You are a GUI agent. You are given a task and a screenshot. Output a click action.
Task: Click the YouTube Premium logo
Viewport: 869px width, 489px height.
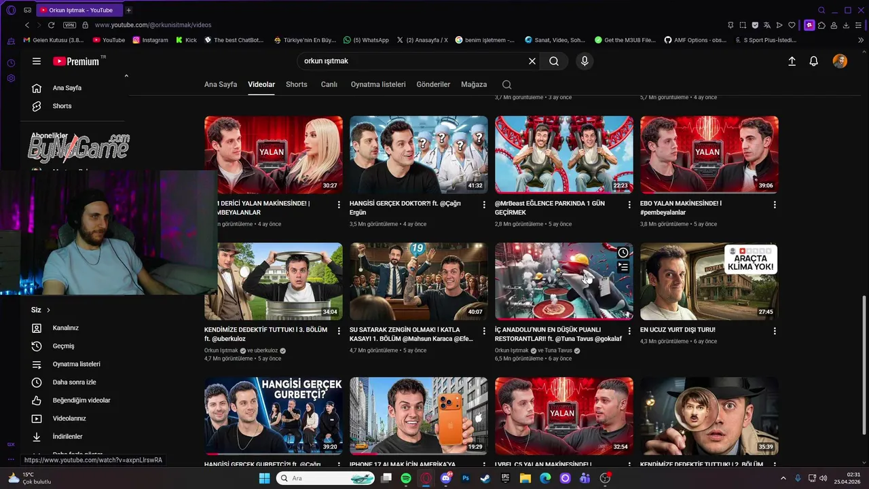pos(77,61)
